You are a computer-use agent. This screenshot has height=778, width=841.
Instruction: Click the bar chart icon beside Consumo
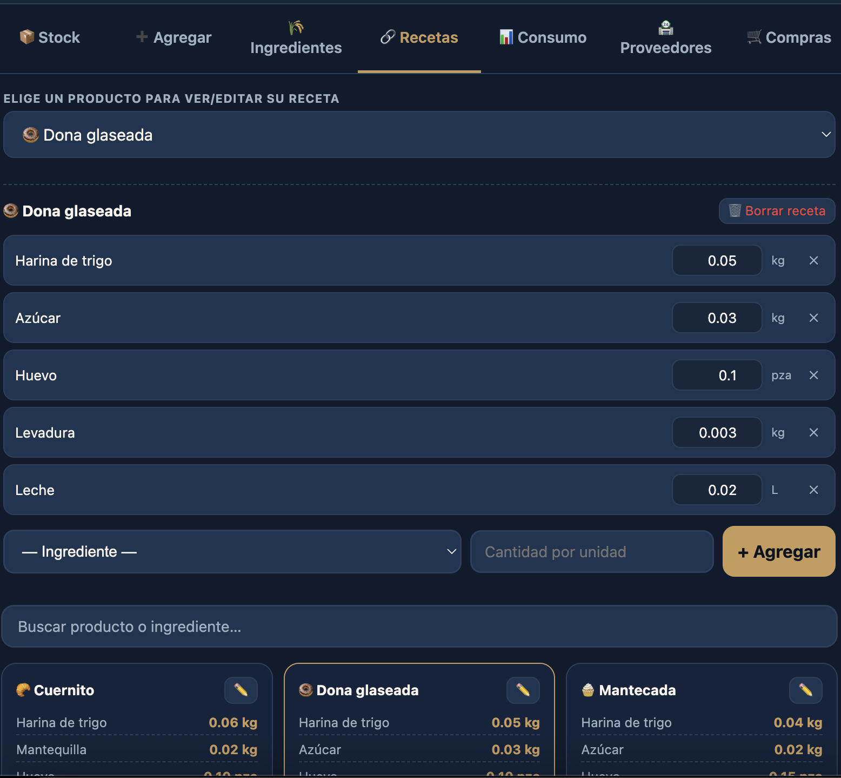[506, 37]
